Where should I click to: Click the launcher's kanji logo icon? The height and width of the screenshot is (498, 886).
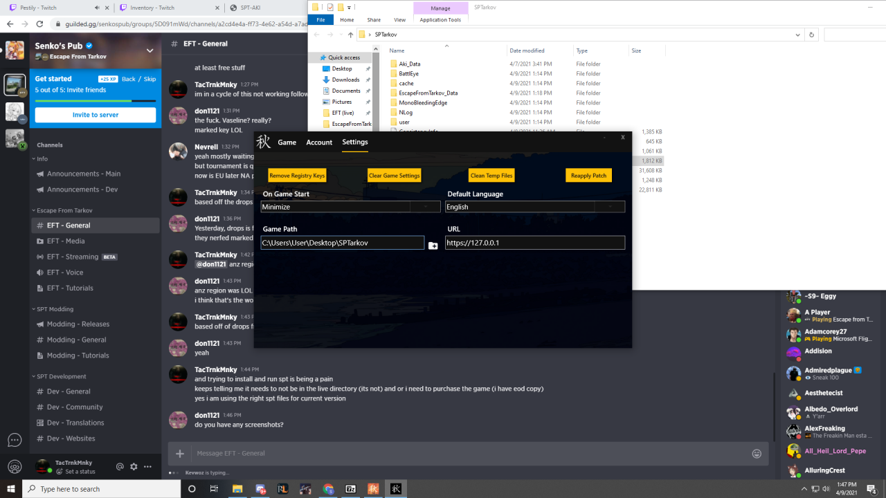(x=263, y=142)
